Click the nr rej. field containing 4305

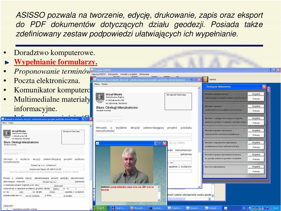point(21,192)
